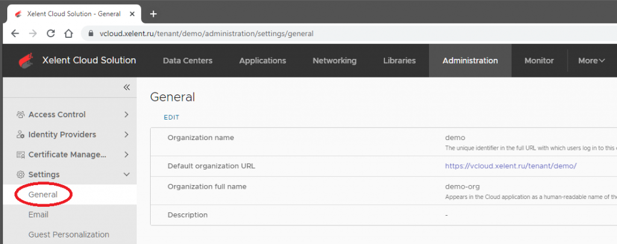Click the Settings label in sidebar
The width and height of the screenshot is (617, 244).
44,174
